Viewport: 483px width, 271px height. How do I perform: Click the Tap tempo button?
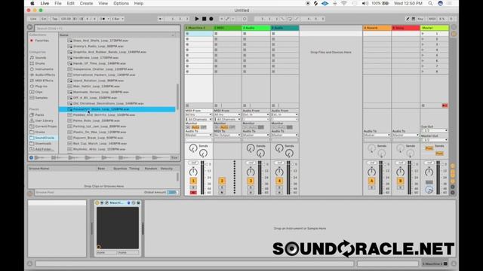[x=55, y=19]
